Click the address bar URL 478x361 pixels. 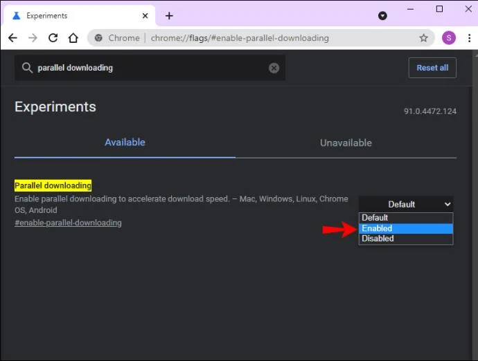pyautogui.click(x=240, y=38)
